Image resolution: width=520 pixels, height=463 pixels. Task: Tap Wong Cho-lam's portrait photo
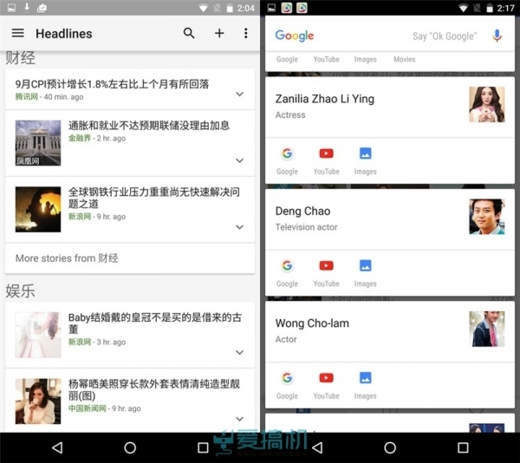(487, 329)
